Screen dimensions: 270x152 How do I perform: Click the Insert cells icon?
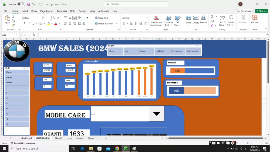pos(188,18)
